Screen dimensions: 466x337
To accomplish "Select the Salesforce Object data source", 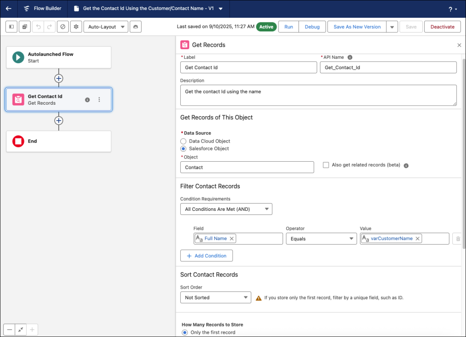I will click(x=183, y=148).
